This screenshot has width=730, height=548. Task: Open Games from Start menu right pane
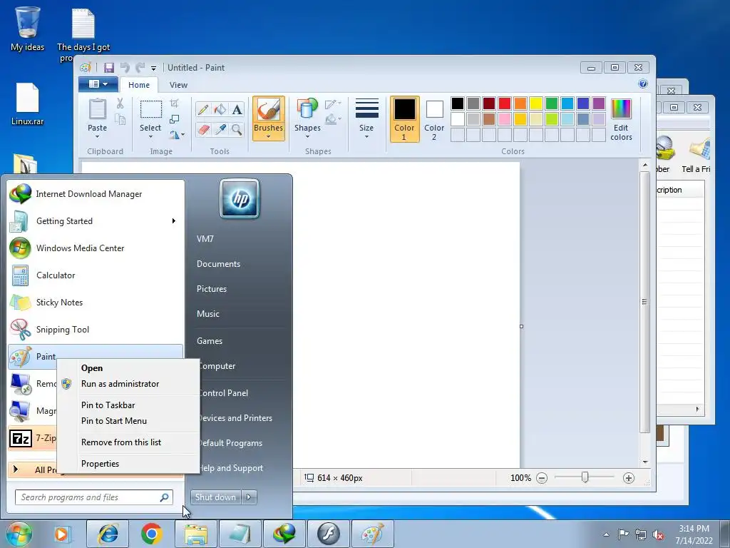click(210, 341)
